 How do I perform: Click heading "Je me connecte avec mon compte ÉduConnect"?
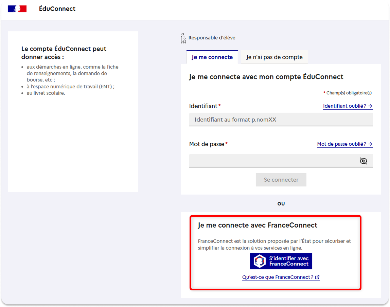click(266, 77)
